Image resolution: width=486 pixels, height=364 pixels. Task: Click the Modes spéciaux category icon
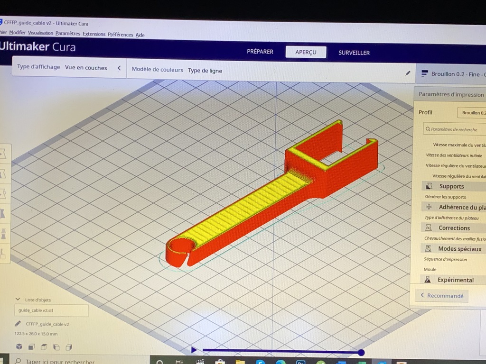click(428, 248)
